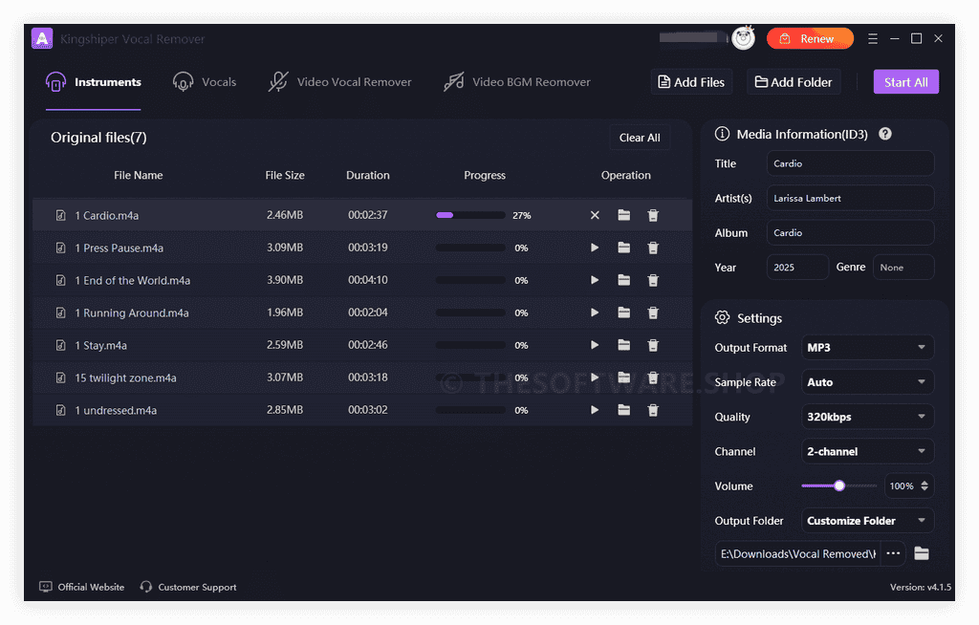Image resolution: width=979 pixels, height=625 pixels.
Task: Expand the Sample Rate Auto dropdown
Action: tap(867, 382)
